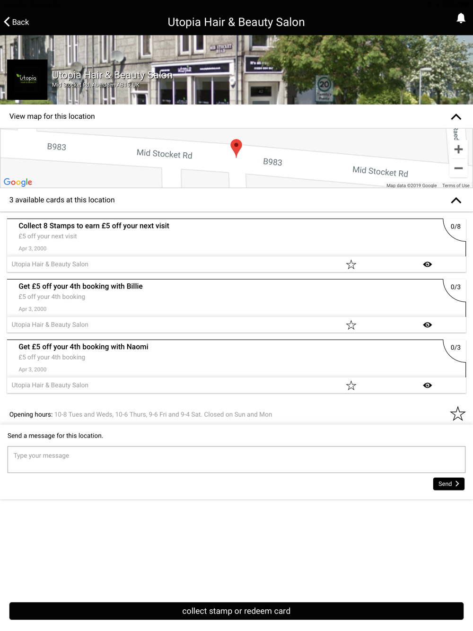Favorite the Collect 8 Stamps card
The width and height of the screenshot is (473, 631).
tap(351, 264)
